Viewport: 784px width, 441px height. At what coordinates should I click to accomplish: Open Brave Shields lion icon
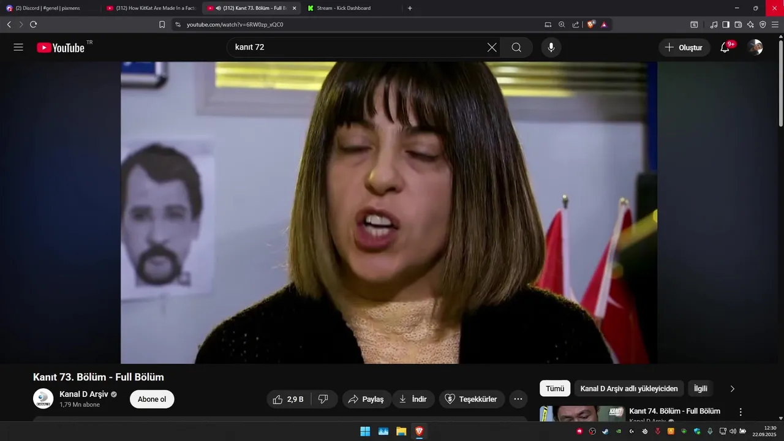(591, 24)
